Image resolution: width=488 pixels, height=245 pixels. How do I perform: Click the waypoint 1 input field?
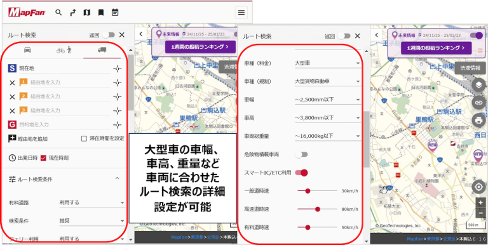click(x=70, y=83)
